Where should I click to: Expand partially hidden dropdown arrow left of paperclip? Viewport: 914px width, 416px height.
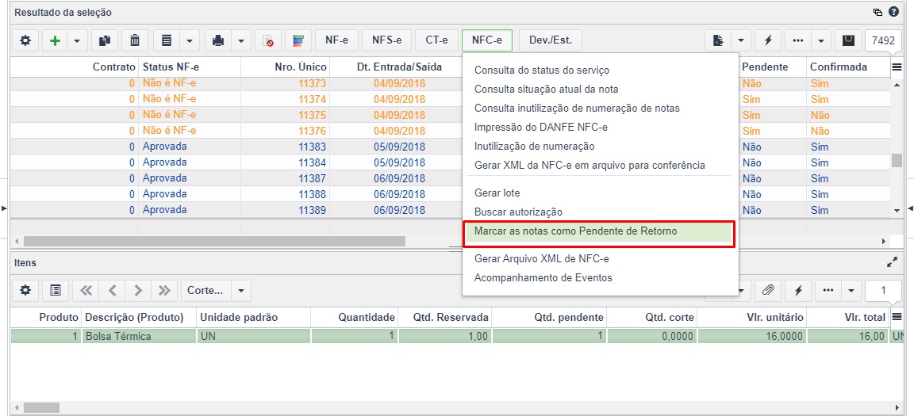pyautogui.click(x=743, y=290)
